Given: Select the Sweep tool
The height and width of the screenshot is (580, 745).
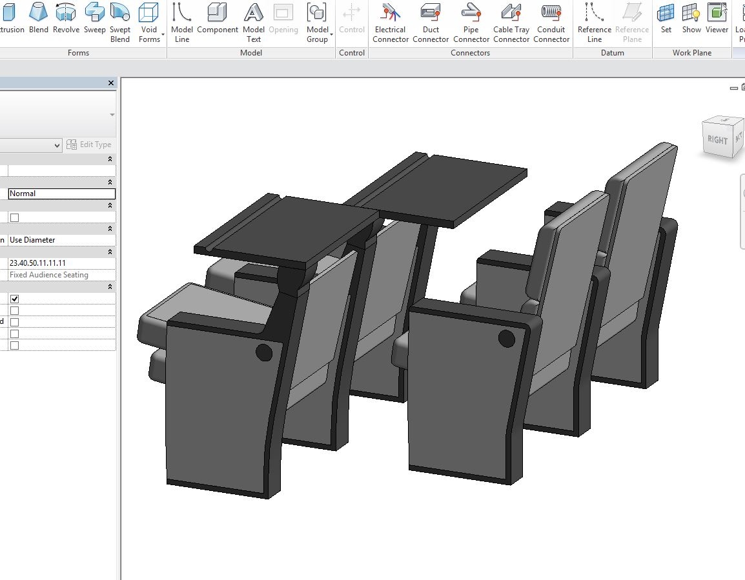Looking at the screenshot, I should [x=94, y=19].
